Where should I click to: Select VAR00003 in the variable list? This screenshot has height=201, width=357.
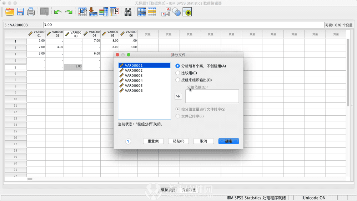tap(134, 76)
